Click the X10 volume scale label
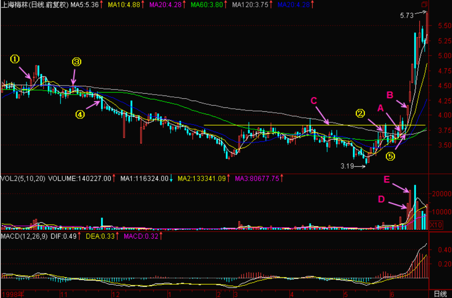Screen dimensions: 452x298 click(x=435, y=225)
